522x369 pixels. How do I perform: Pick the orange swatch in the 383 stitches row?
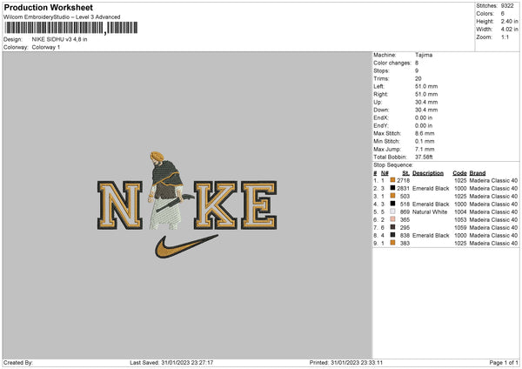pos(392,243)
